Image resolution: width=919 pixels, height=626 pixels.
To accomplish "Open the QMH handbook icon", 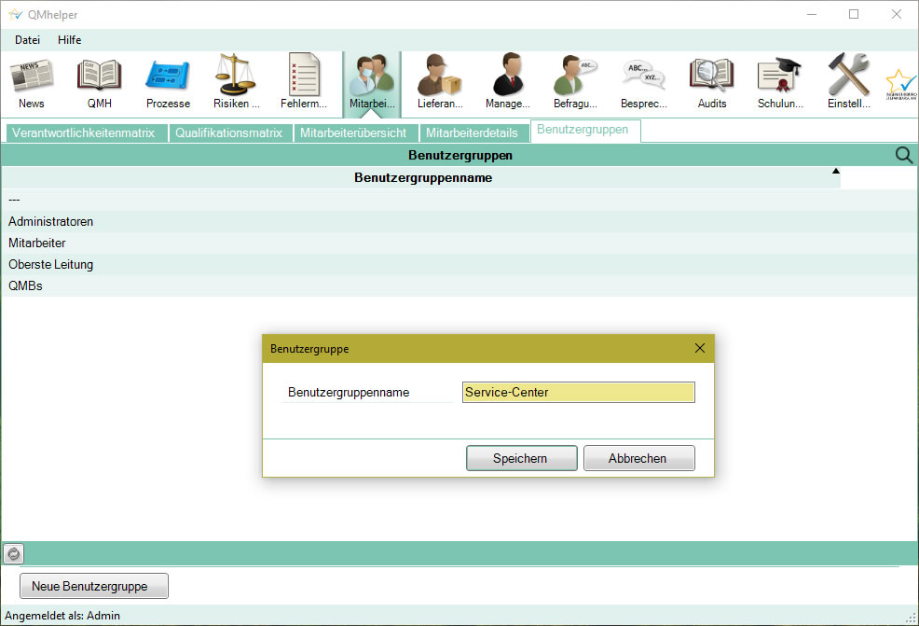I will pos(99,82).
